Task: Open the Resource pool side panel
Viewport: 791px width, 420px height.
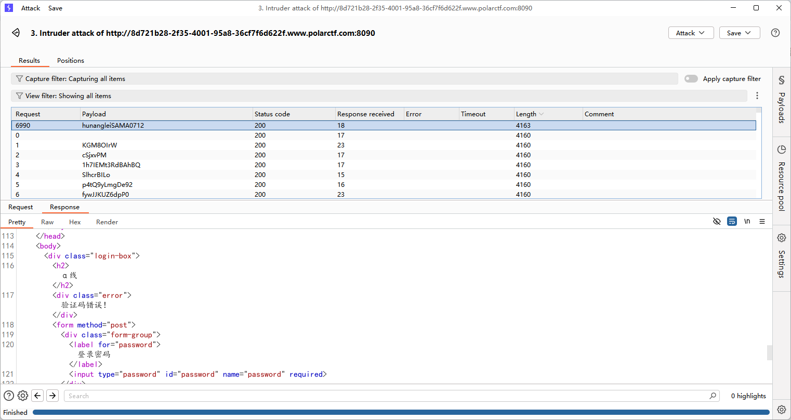Action: 781,179
